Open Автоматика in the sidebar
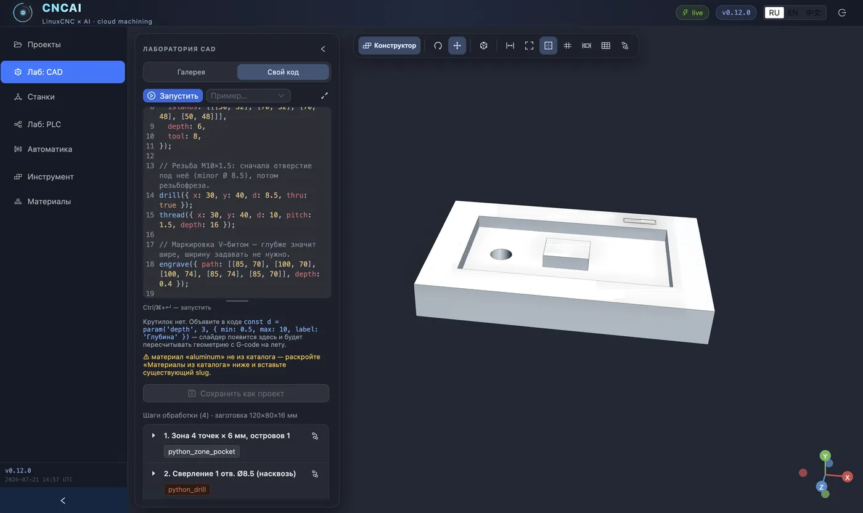The image size is (863, 513). pyautogui.click(x=63, y=149)
